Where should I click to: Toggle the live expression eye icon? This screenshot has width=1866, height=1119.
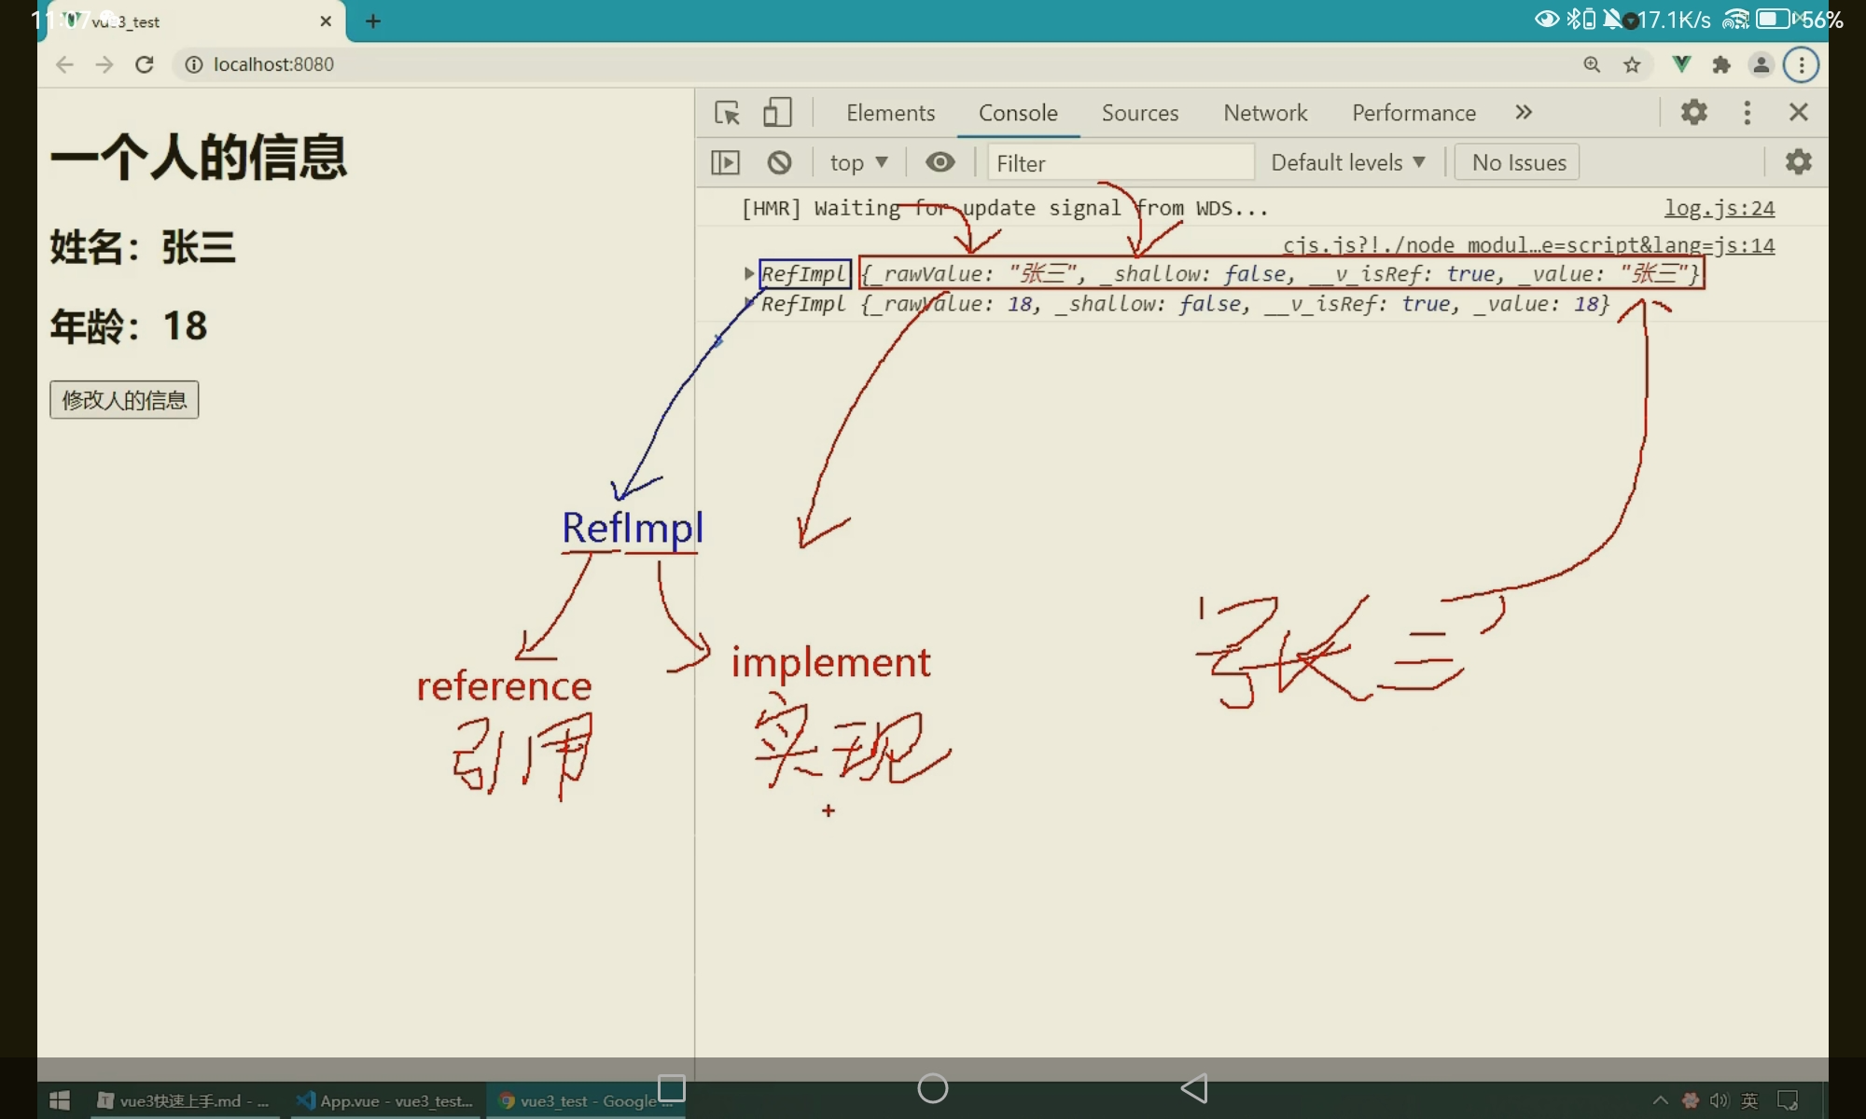coord(940,163)
